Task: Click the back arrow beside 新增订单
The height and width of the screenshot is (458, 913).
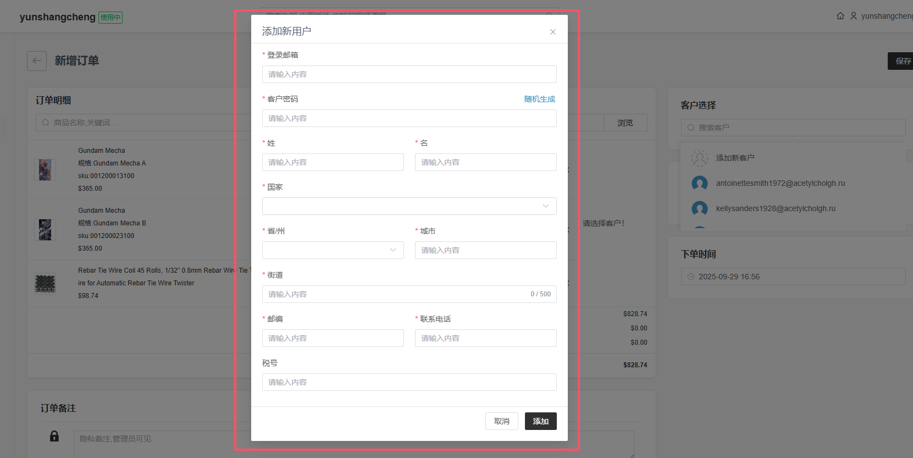Action: point(37,61)
